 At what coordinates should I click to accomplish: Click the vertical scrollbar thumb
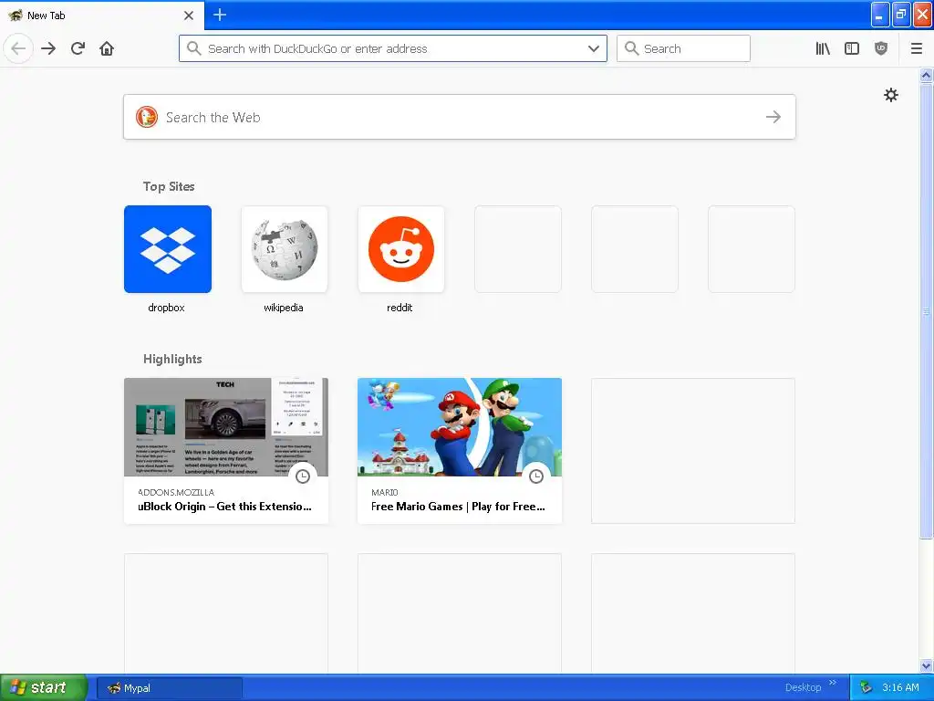[x=926, y=310]
